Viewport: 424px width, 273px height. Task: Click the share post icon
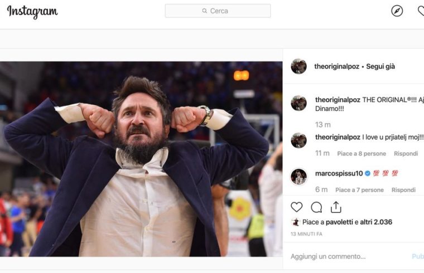[x=336, y=207]
